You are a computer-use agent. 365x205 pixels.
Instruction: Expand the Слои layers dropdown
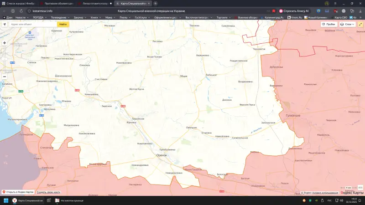click(x=348, y=24)
